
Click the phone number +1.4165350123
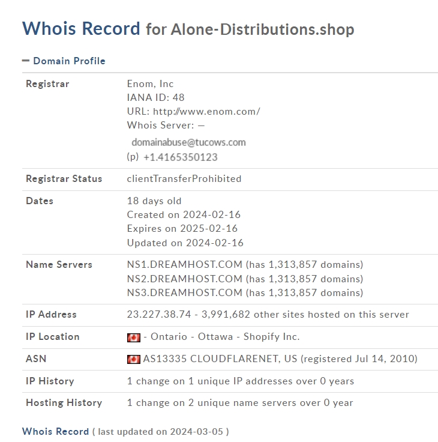(181, 157)
